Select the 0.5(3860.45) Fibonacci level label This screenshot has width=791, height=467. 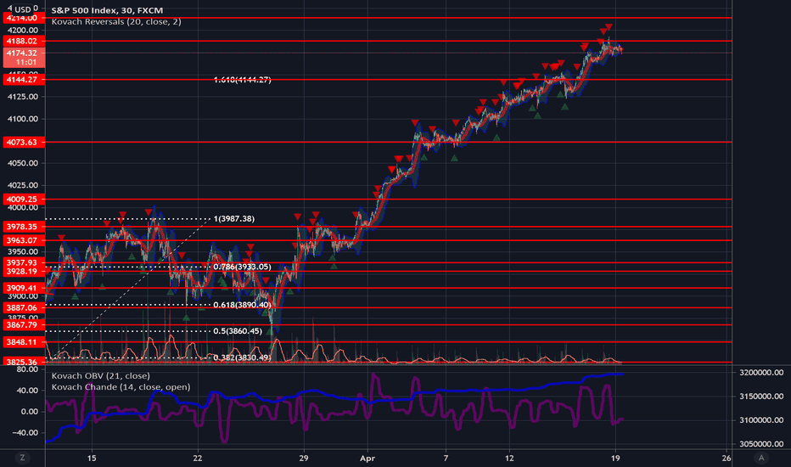click(x=238, y=331)
